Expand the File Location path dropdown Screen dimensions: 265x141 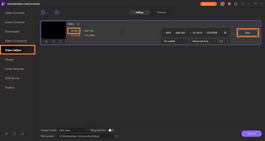(85, 136)
